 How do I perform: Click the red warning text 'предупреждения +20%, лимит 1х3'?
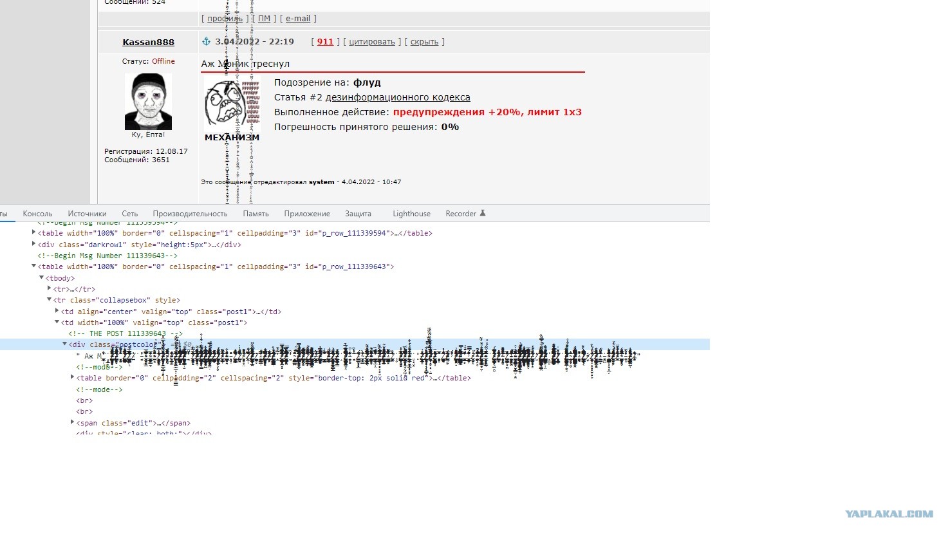coord(487,112)
